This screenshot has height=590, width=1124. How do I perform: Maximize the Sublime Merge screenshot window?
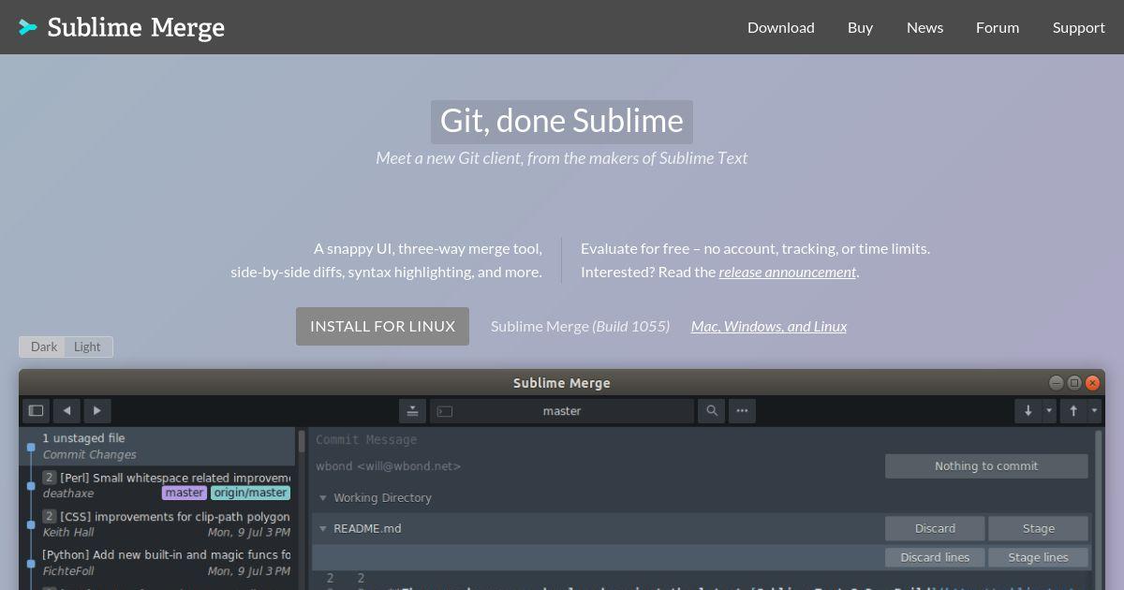click(x=1074, y=383)
